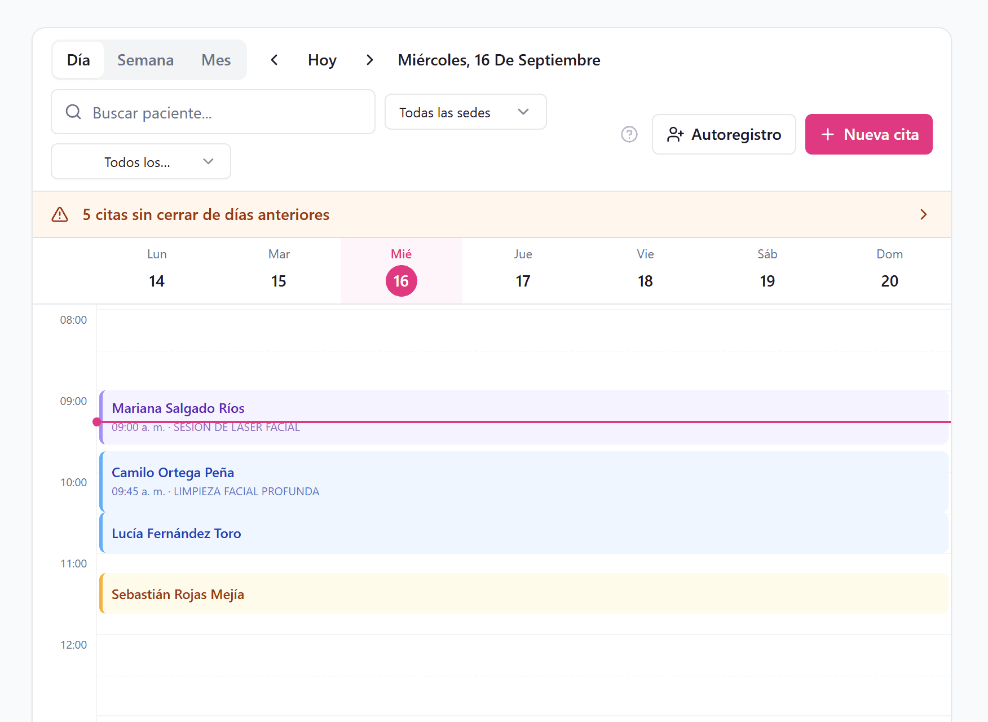The width and height of the screenshot is (988, 722).
Task: Open the Todos los... filter dropdown
Action: pyautogui.click(x=141, y=162)
